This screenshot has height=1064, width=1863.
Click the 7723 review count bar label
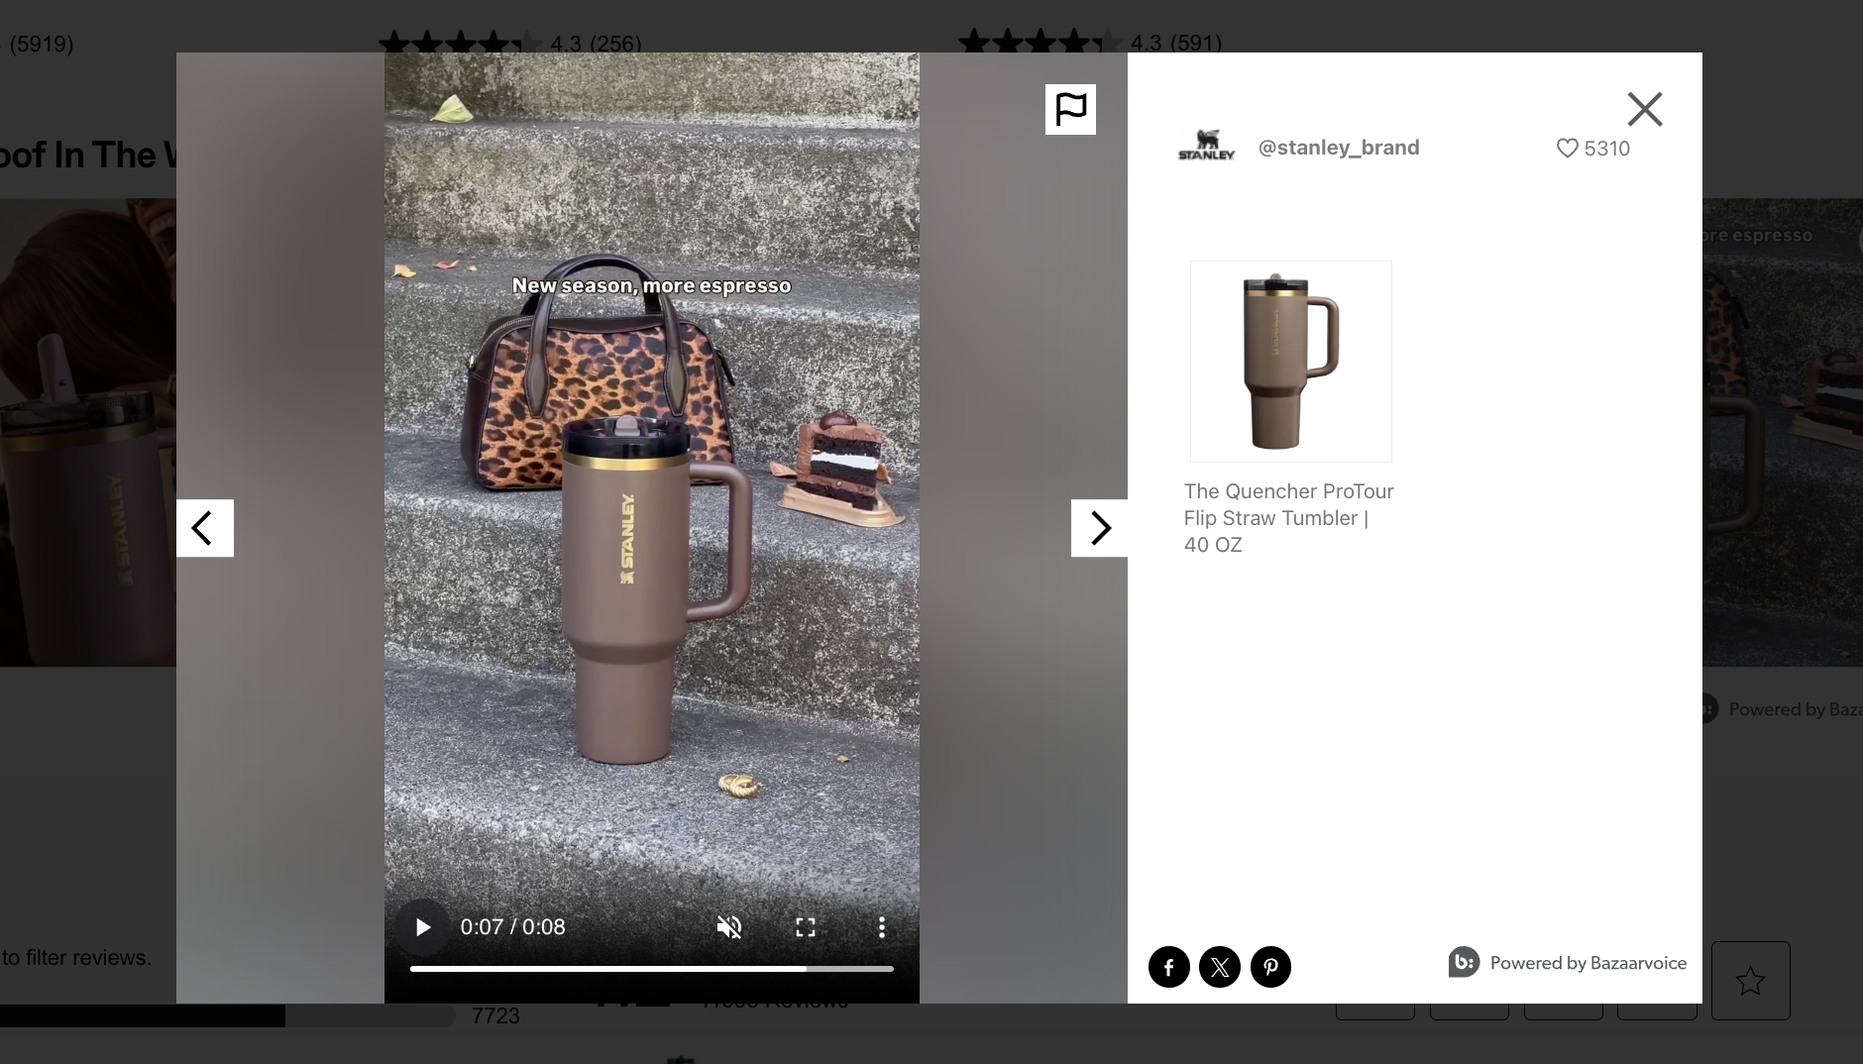point(495,1015)
